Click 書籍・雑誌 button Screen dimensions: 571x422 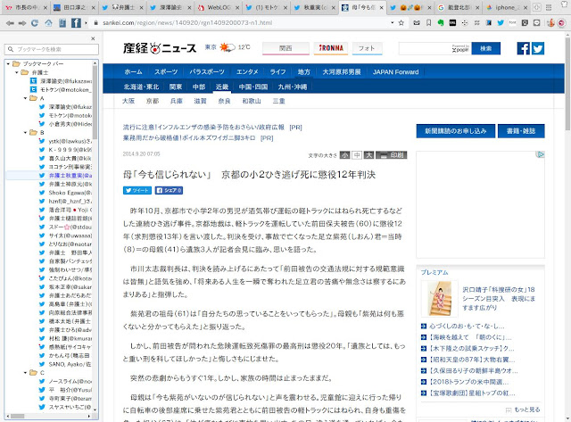pos(521,131)
